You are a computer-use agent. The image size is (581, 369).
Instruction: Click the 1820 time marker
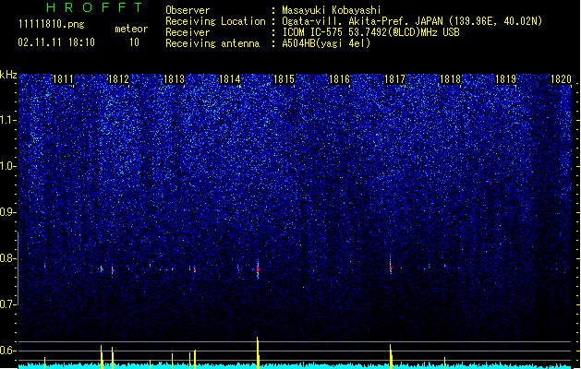(x=561, y=79)
